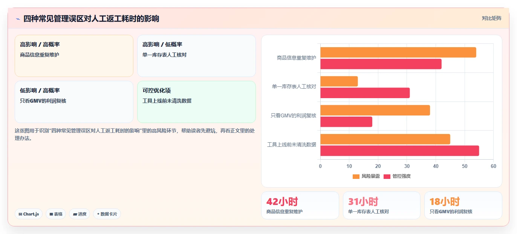The width and height of the screenshot is (517, 234).
Task: Click orange bar for 只看GMV的利润复核
Action: tap(375, 110)
